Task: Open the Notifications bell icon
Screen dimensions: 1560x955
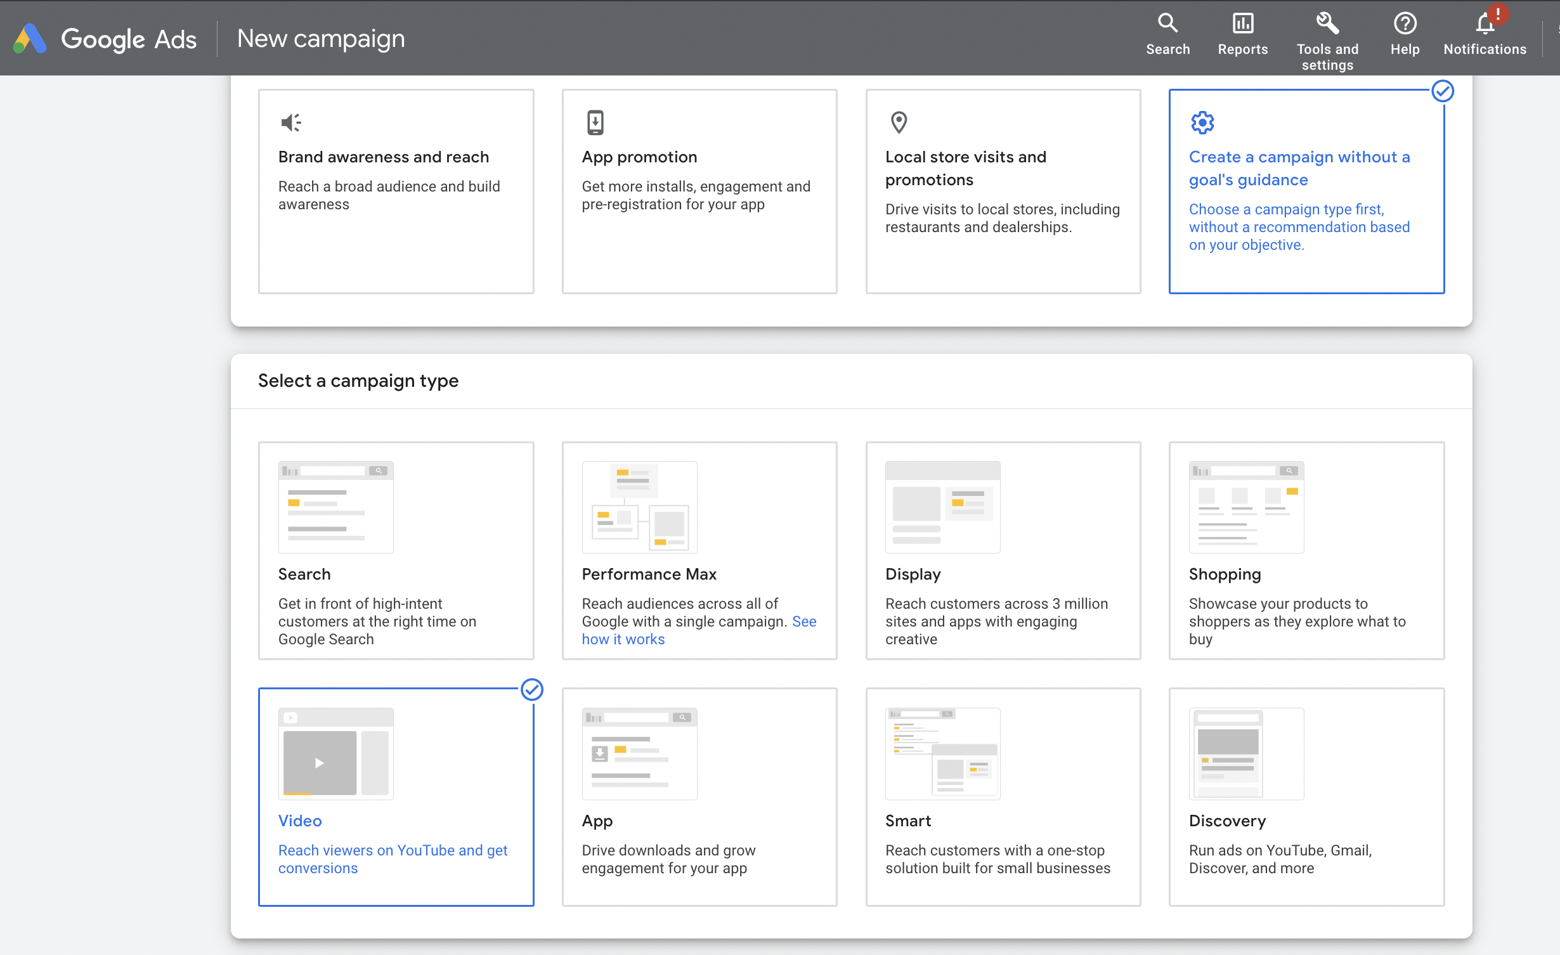Action: (x=1484, y=24)
